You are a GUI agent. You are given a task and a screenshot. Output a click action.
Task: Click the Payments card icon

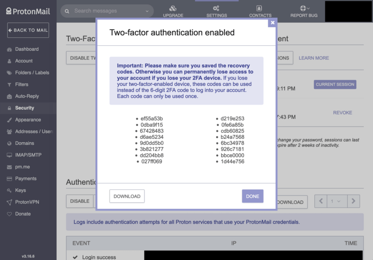tap(9, 179)
